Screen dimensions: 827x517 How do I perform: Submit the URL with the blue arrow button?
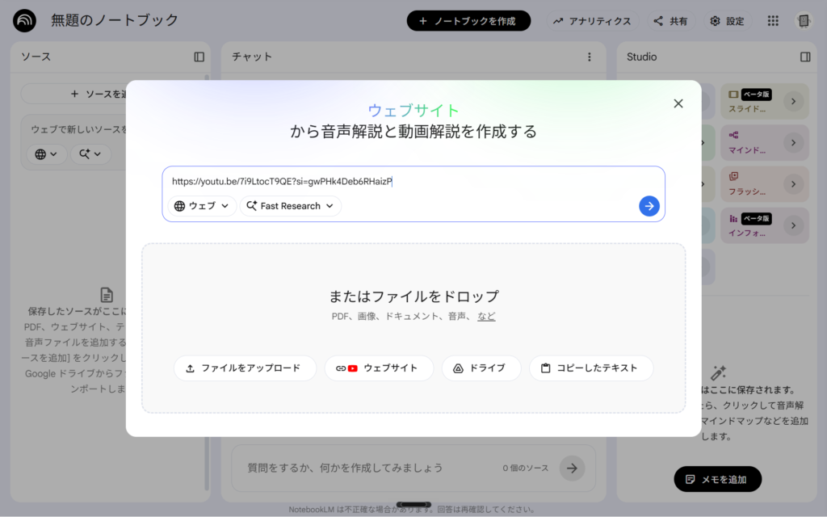(x=649, y=206)
